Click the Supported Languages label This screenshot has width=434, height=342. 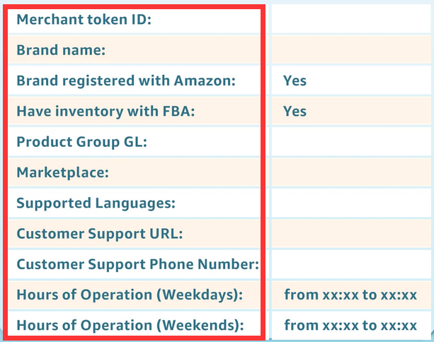[x=96, y=204]
